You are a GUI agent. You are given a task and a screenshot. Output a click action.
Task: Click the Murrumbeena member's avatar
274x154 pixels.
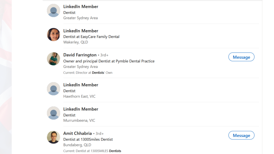[x=53, y=113]
